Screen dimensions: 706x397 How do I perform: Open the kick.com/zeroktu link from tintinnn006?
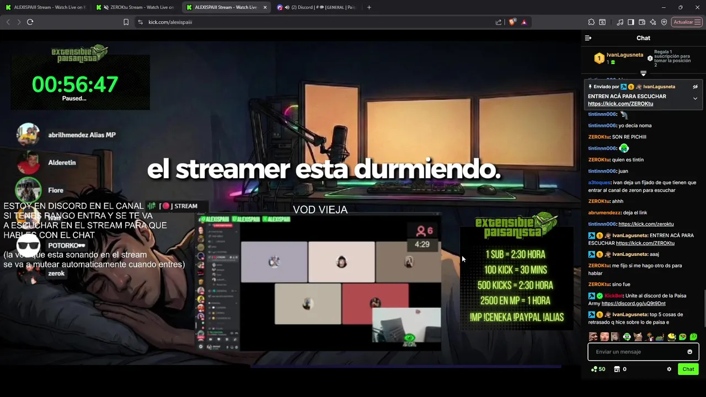point(646,224)
